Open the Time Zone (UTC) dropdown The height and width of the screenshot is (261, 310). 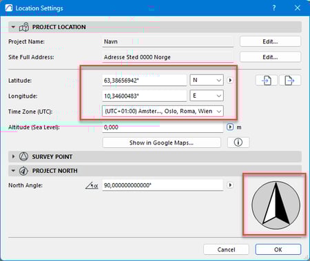[163, 111]
